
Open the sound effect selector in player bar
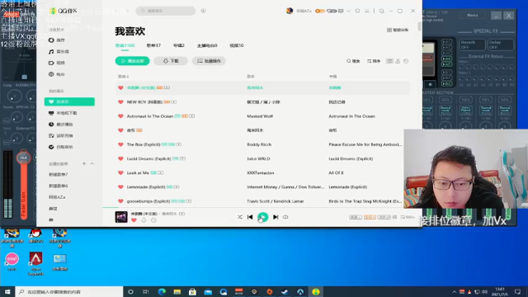[x=384, y=217]
